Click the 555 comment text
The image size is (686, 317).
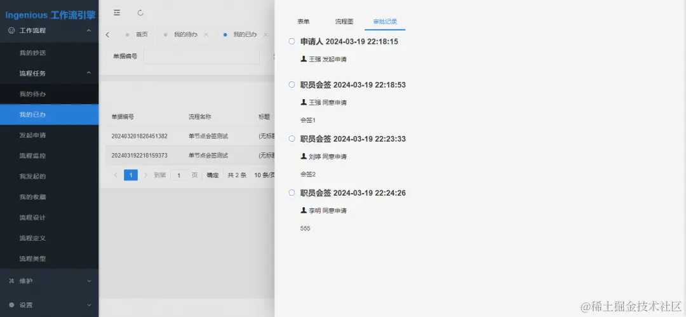[x=306, y=229]
